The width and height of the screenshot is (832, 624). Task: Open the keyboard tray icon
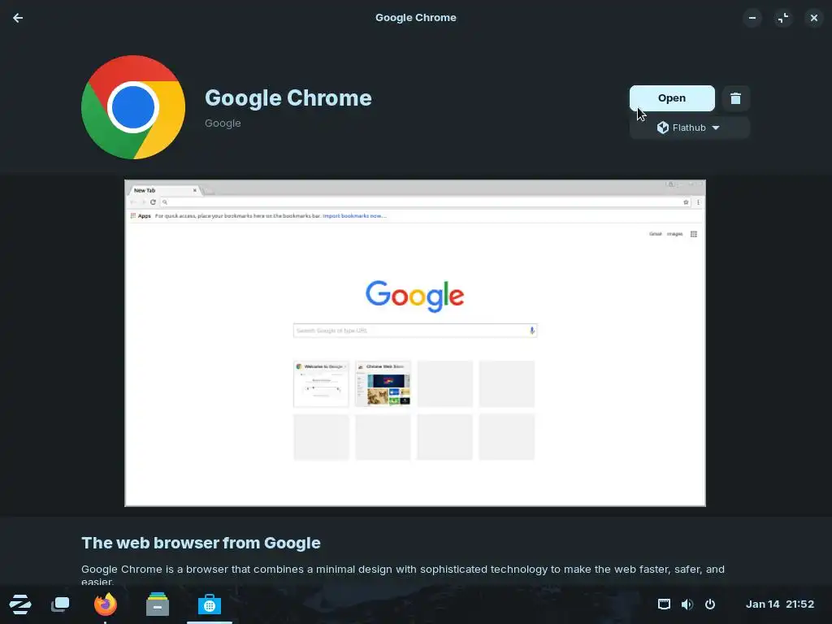tap(664, 604)
